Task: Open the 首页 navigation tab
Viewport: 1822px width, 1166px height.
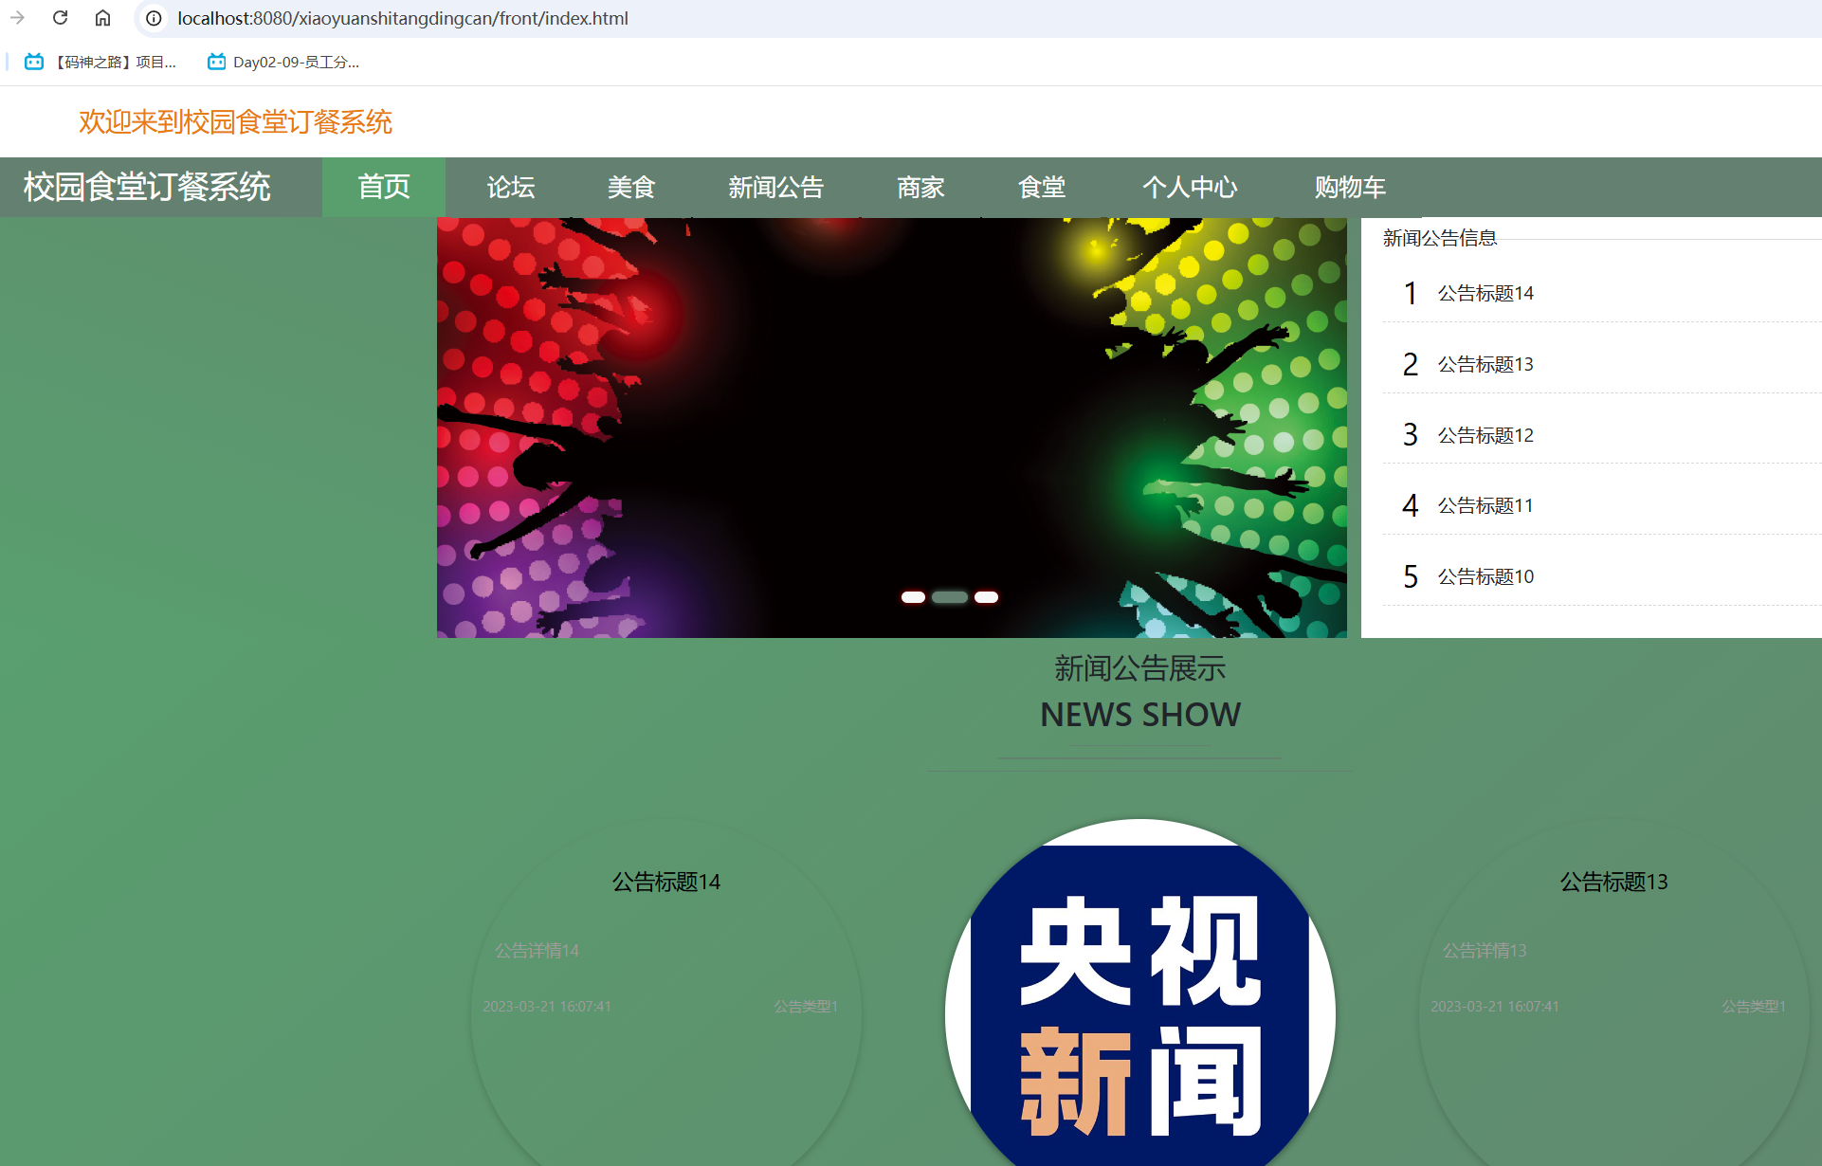Action: (384, 187)
